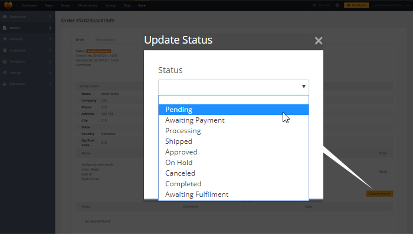This screenshot has width=413, height=234.
Task: Open the Blog top menu
Action: [x=127, y=5]
